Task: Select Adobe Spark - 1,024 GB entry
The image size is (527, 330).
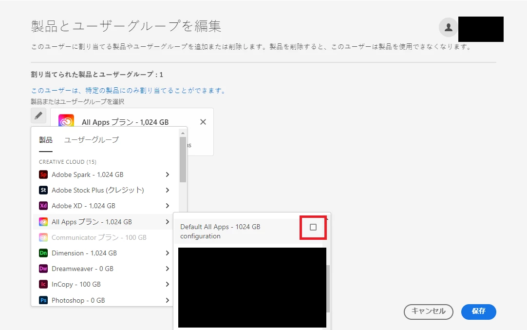Action: pyautogui.click(x=105, y=175)
